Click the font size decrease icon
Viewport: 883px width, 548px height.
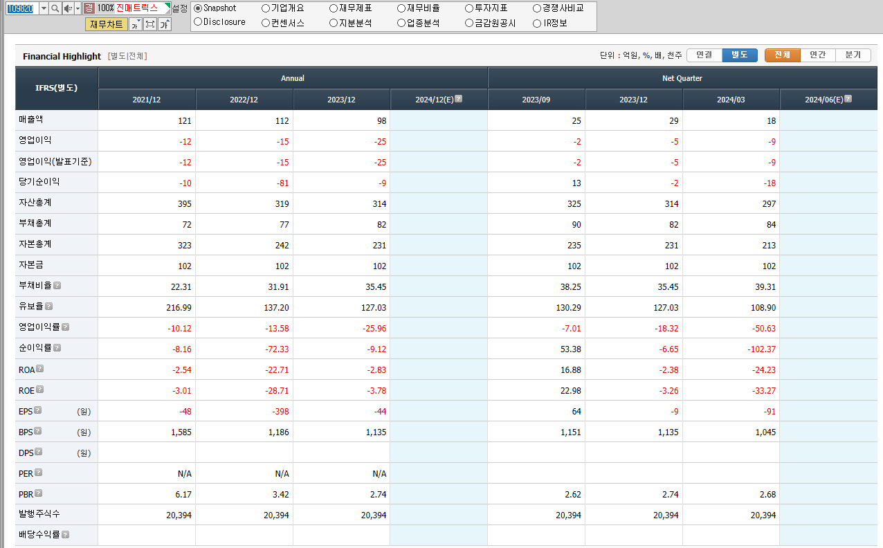[x=135, y=24]
